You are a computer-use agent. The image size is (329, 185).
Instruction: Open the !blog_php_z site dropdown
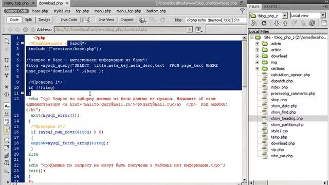284,15
